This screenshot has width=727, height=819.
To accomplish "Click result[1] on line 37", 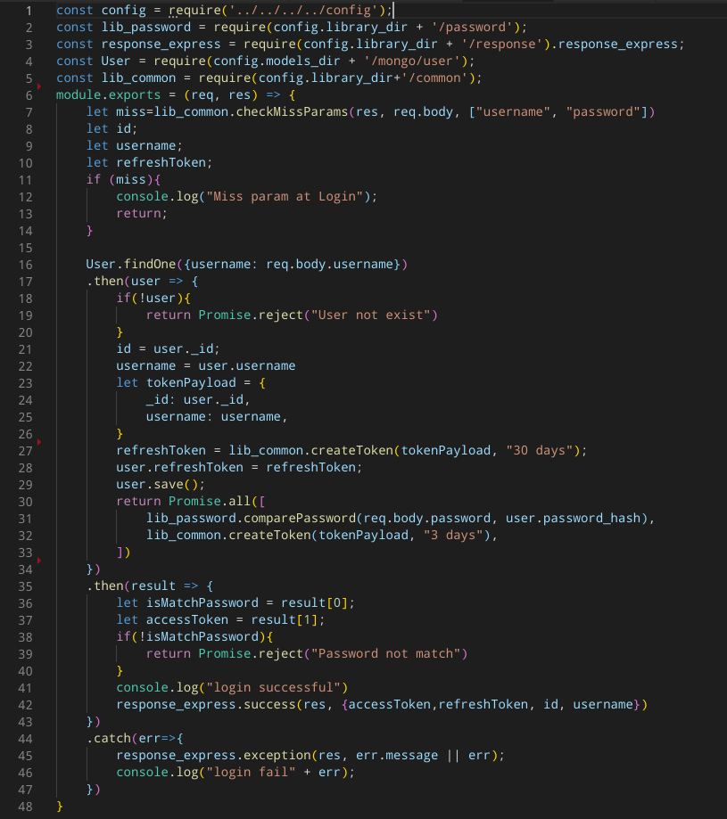I will click(x=285, y=619).
